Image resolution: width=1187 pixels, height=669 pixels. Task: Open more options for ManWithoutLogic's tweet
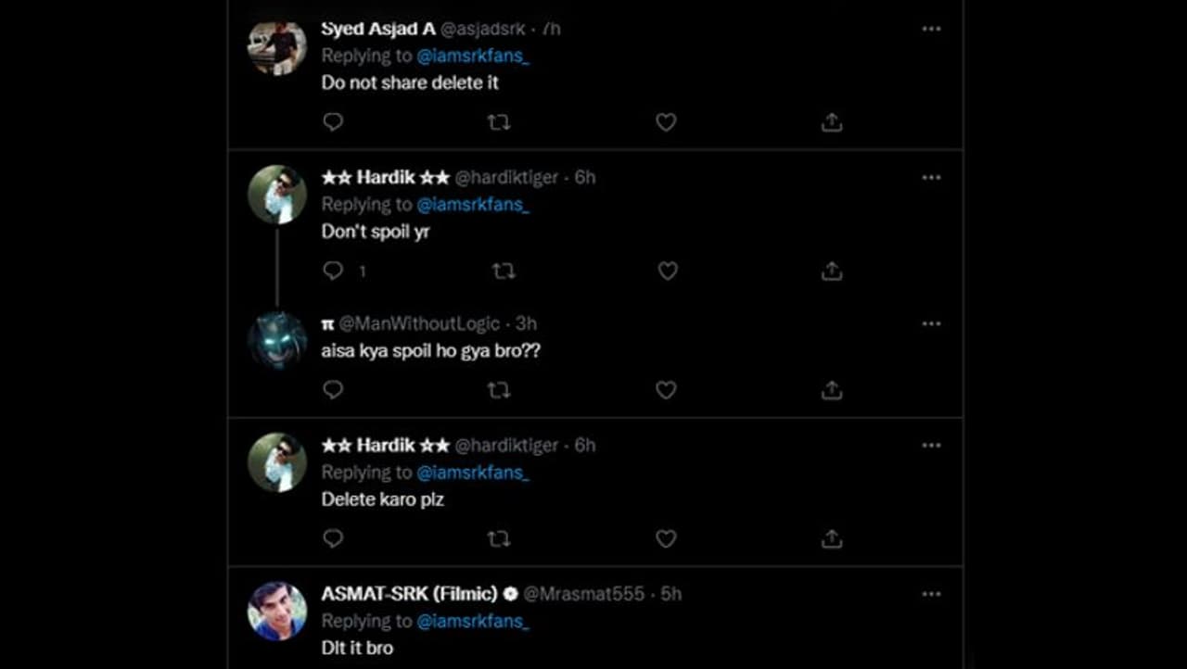[931, 323]
